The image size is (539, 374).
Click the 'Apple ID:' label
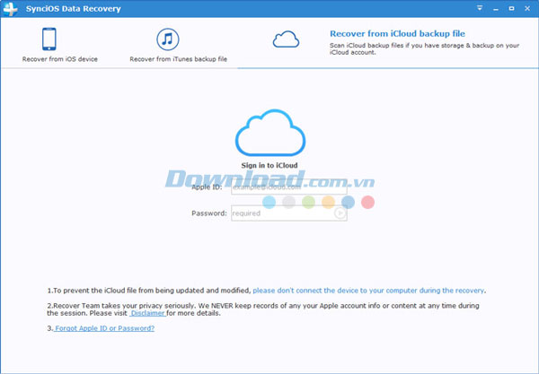click(207, 187)
